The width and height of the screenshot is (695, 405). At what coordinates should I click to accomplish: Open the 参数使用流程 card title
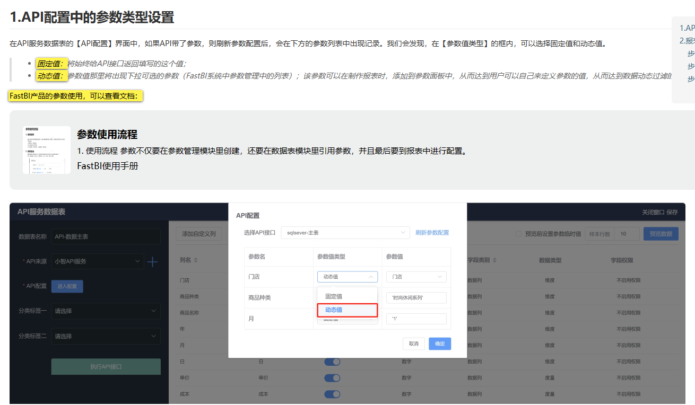(107, 135)
